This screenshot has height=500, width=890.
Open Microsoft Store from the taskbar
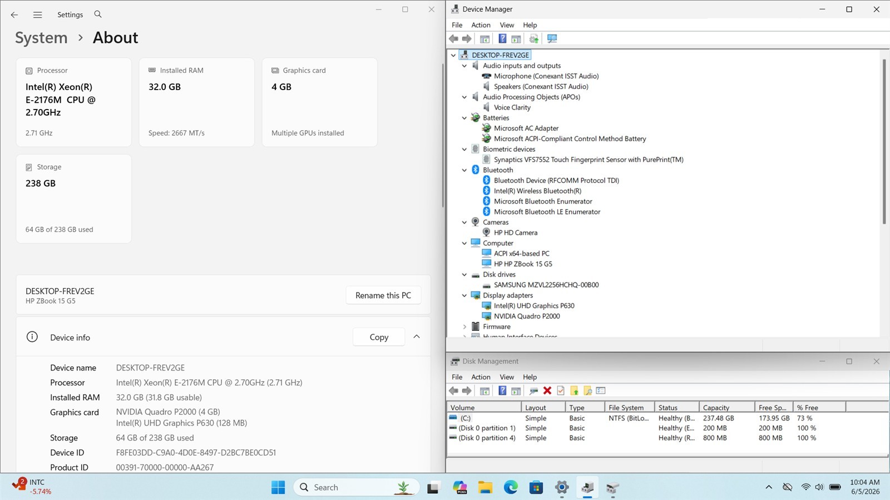[536, 488]
